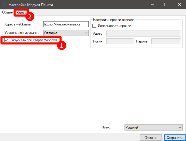Enable the Использовать прокси checkbox
The image size is (186, 141).
[95, 26]
